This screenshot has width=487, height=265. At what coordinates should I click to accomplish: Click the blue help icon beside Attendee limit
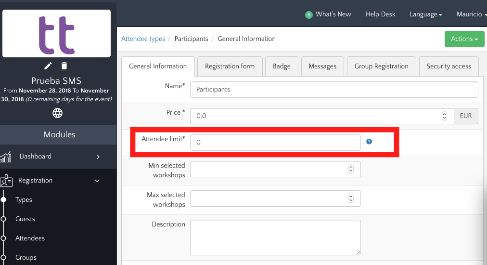point(369,142)
